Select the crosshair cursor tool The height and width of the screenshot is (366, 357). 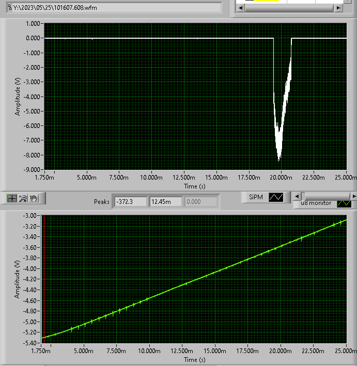pyautogui.click(x=12, y=198)
